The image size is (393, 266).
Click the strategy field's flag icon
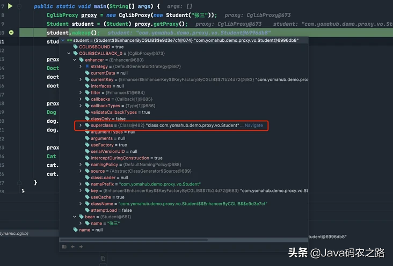pos(87,66)
